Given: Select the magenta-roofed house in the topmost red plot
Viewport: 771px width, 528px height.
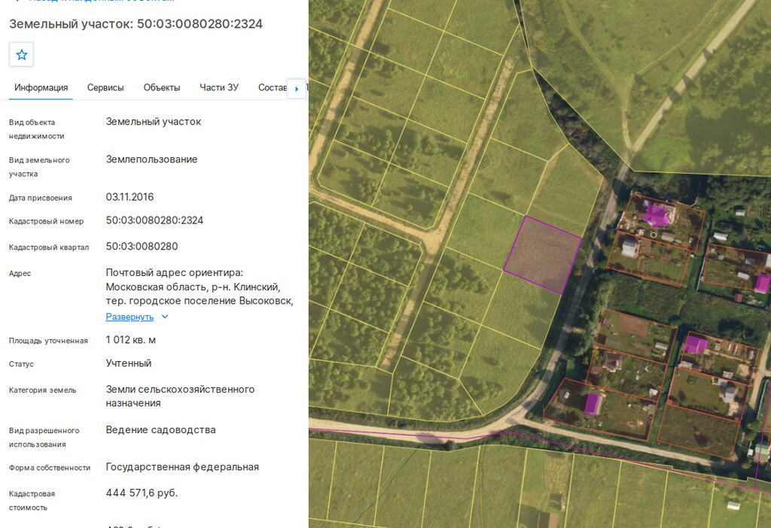Looking at the screenshot, I should coord(656,214).
